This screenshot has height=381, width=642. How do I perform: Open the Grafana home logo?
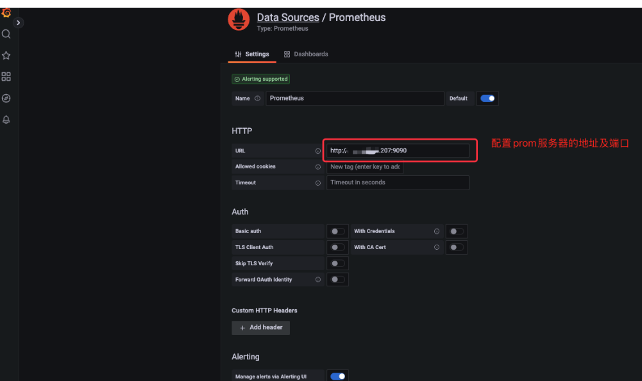(6, 13)
